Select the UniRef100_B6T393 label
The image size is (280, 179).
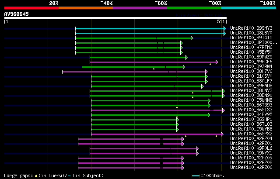[x=251, y=105]
